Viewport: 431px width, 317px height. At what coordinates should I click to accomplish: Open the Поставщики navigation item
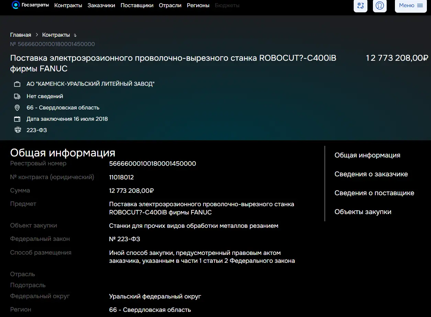137,5
